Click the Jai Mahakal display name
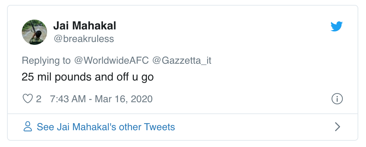Screen dimensions: 366x147 coord(84,26)
